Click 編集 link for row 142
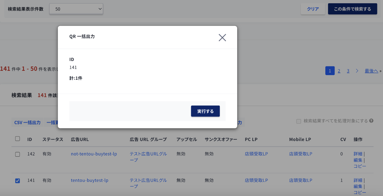Image resolution: width=383 pixels, height=196 pixels. (358, 160)
